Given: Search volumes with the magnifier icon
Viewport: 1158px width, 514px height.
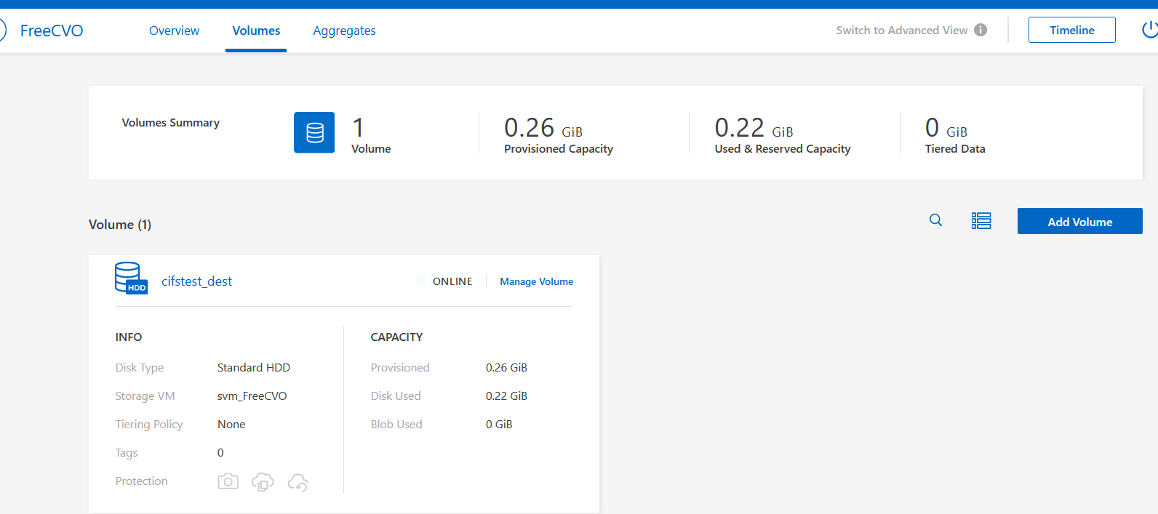Looking at the screenshot, I should (x=936, y=220).
